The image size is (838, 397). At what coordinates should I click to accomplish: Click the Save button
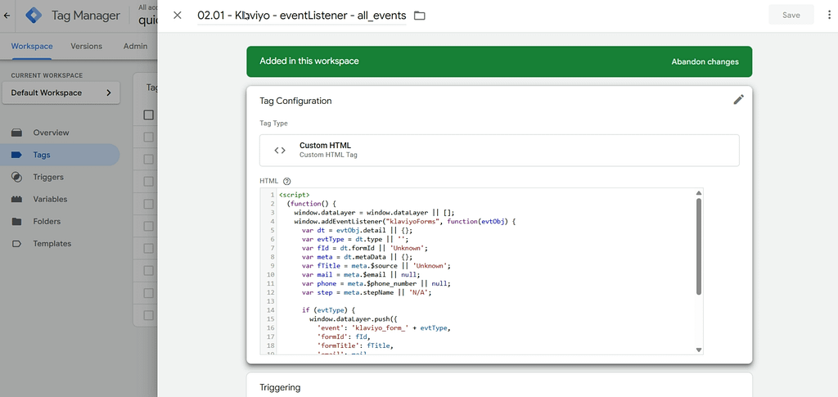click(x=791, y=15)
